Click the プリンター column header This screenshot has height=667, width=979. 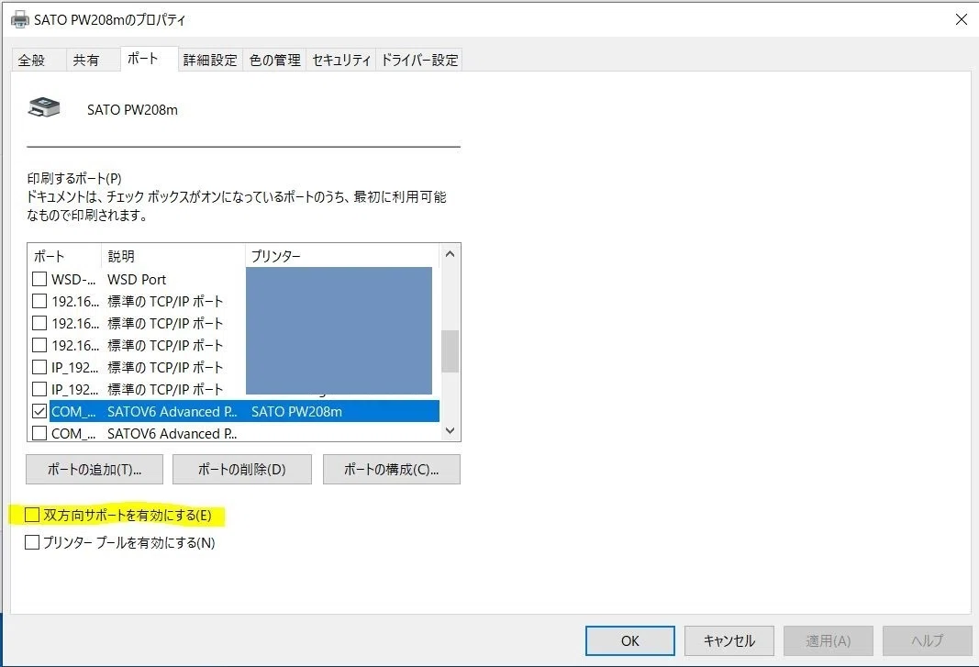click(342, 256)
